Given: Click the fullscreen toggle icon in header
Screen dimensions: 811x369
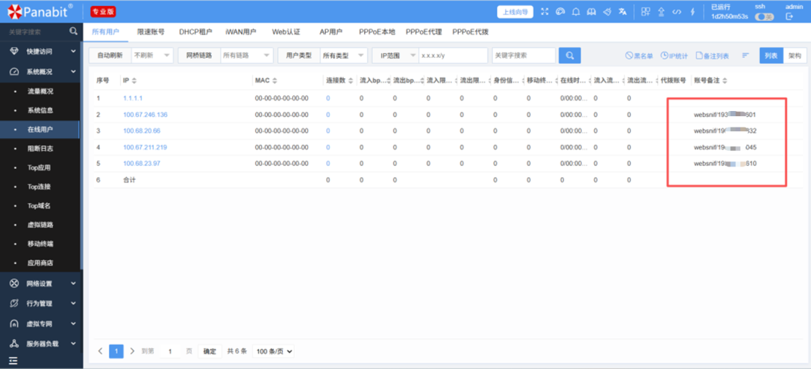Looking at the screenshot, I should [x=544, y=12].
